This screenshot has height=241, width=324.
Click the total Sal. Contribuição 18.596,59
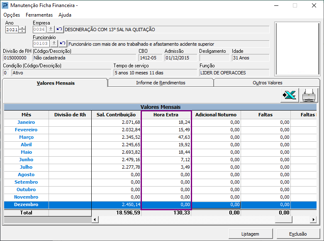click(128, 213)
